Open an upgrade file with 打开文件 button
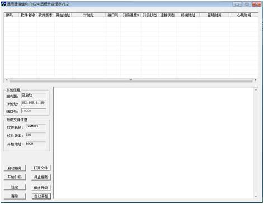This screenshot has width=264, height=204. click(x=41, y=168)
